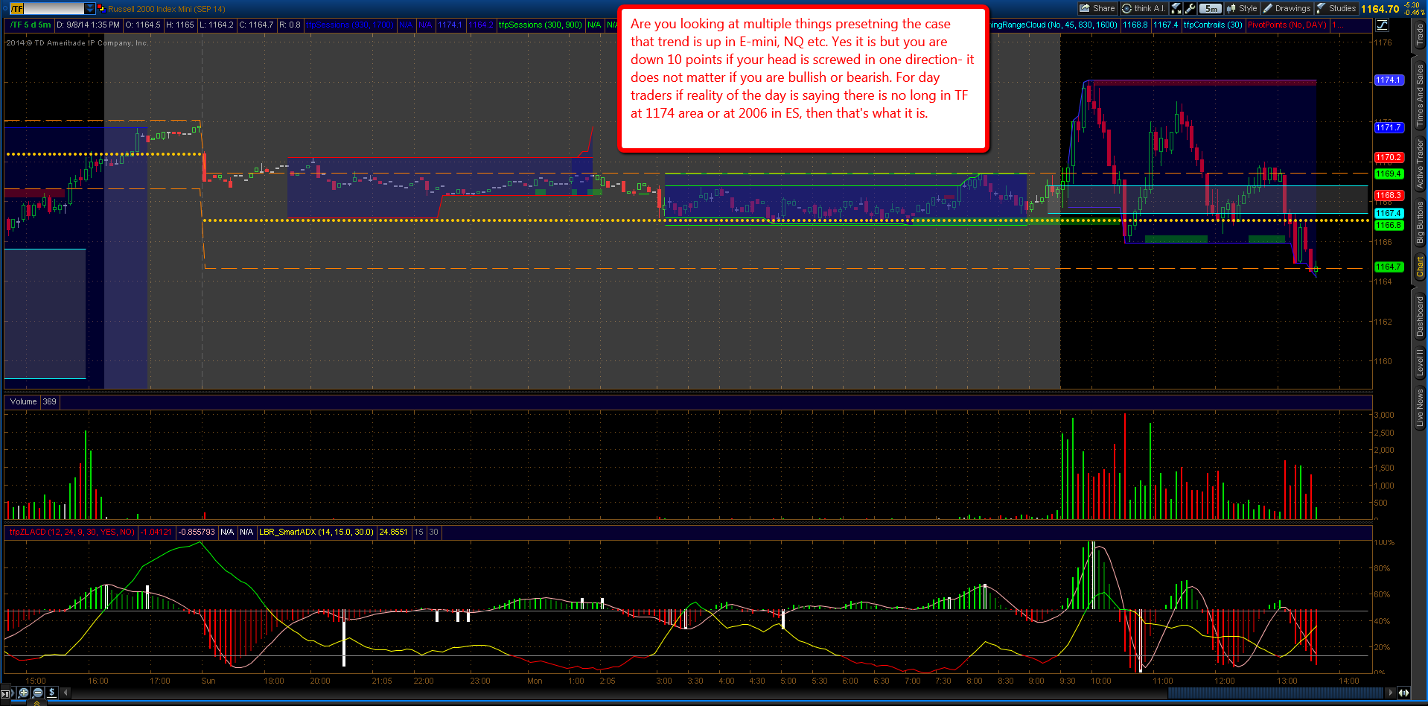Click the Share button
This screenshot has height=706, width=1428.
pyautogui.click(x=1097, y=8)
